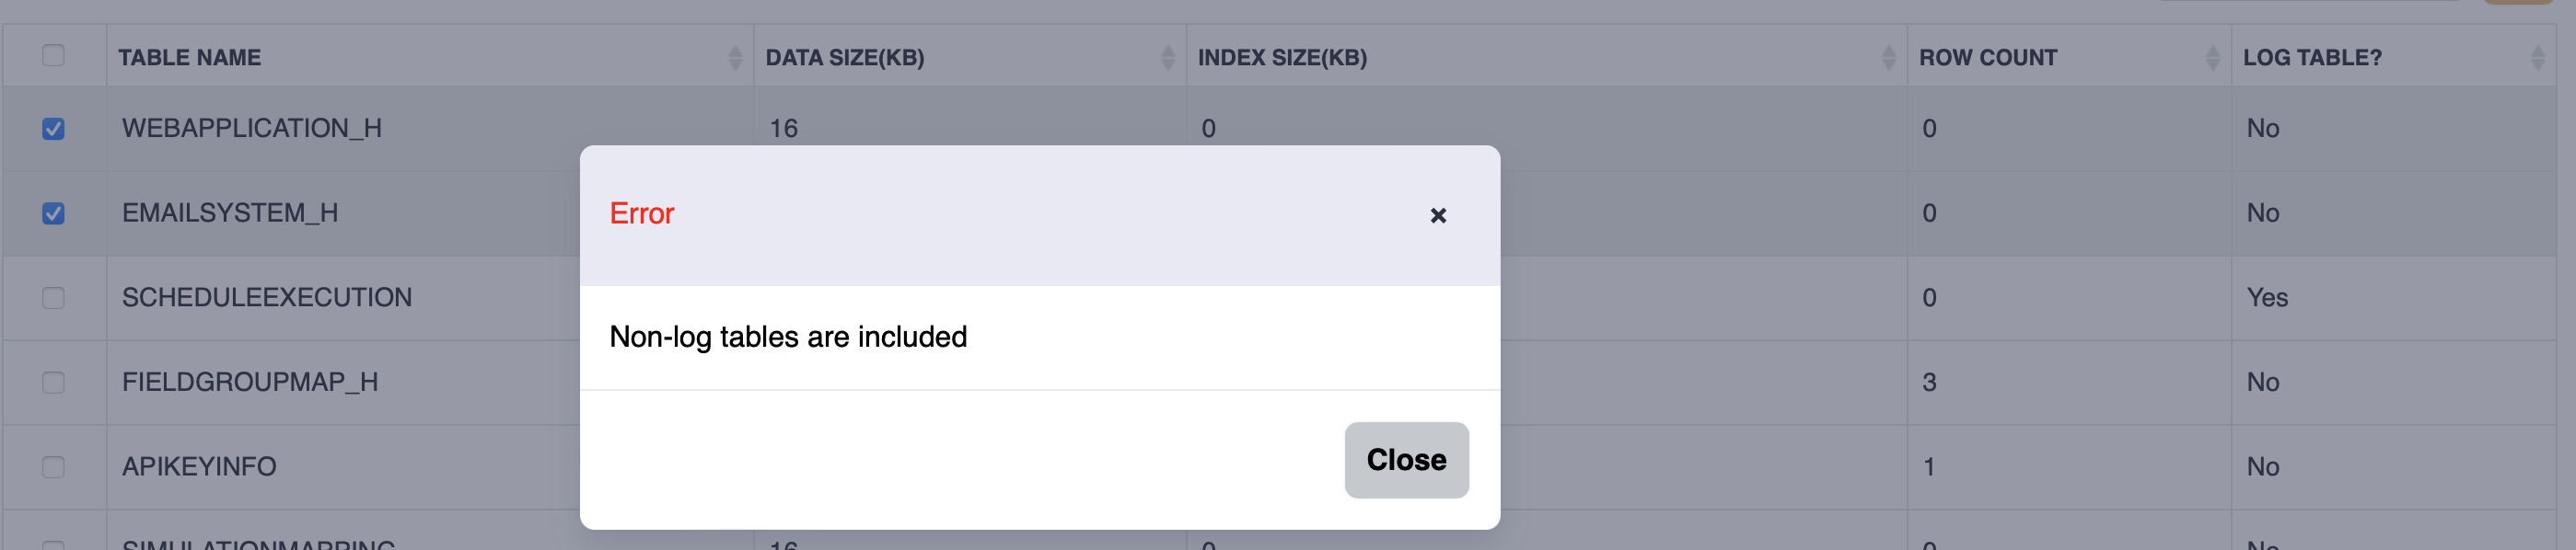This screenshot has height=550, width=2576.
Task: Click sort arrows for Log Table? column
Action: pos(2537,58)
